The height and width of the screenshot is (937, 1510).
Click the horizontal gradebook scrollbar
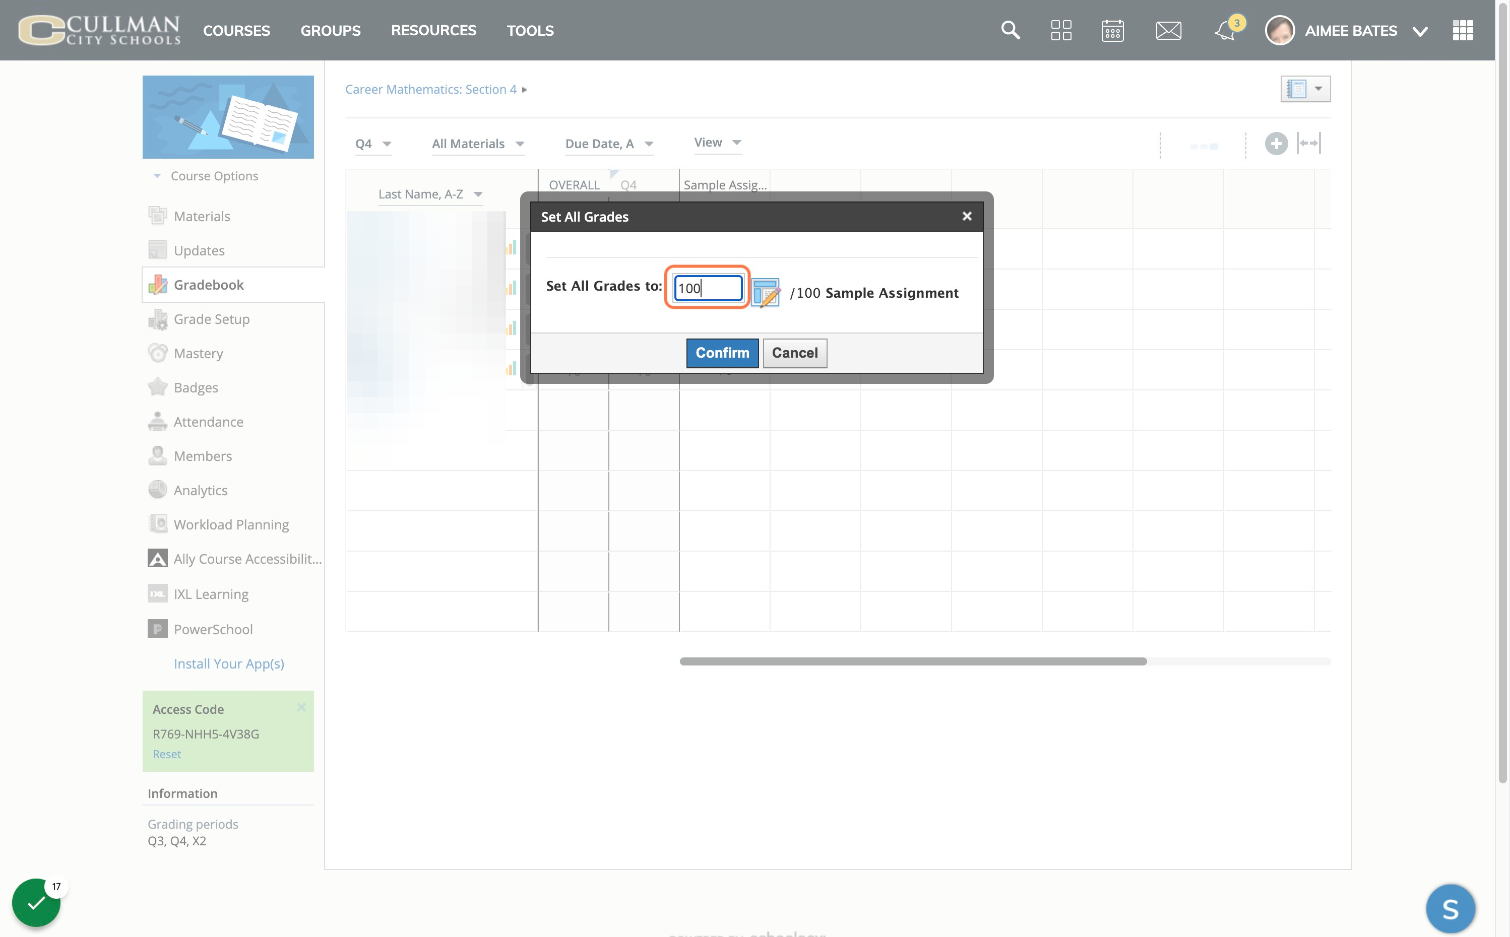(x=912, y=661)
